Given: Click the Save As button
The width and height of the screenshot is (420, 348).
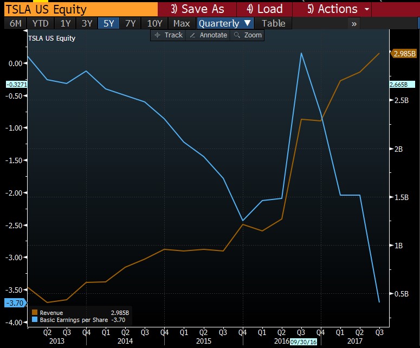Looking at the screenshot, I should coord(197,9).
